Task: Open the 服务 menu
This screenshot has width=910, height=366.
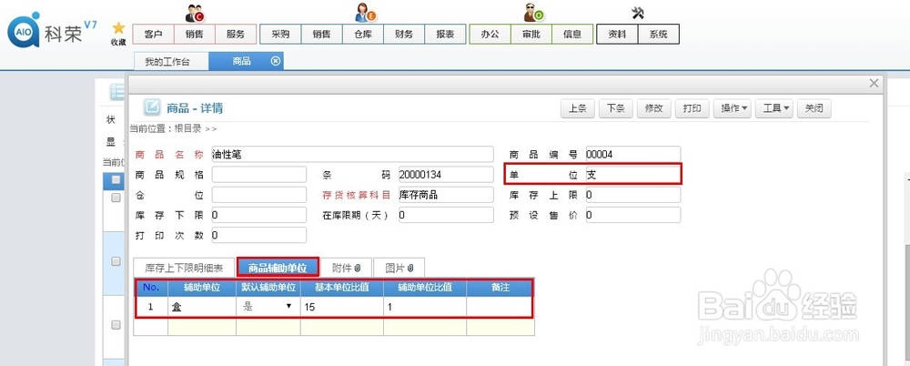Action: point(236,35)
